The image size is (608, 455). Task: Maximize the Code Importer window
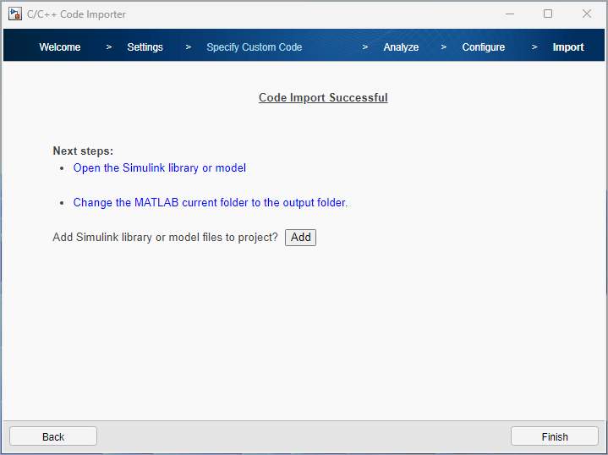point(548,14)
